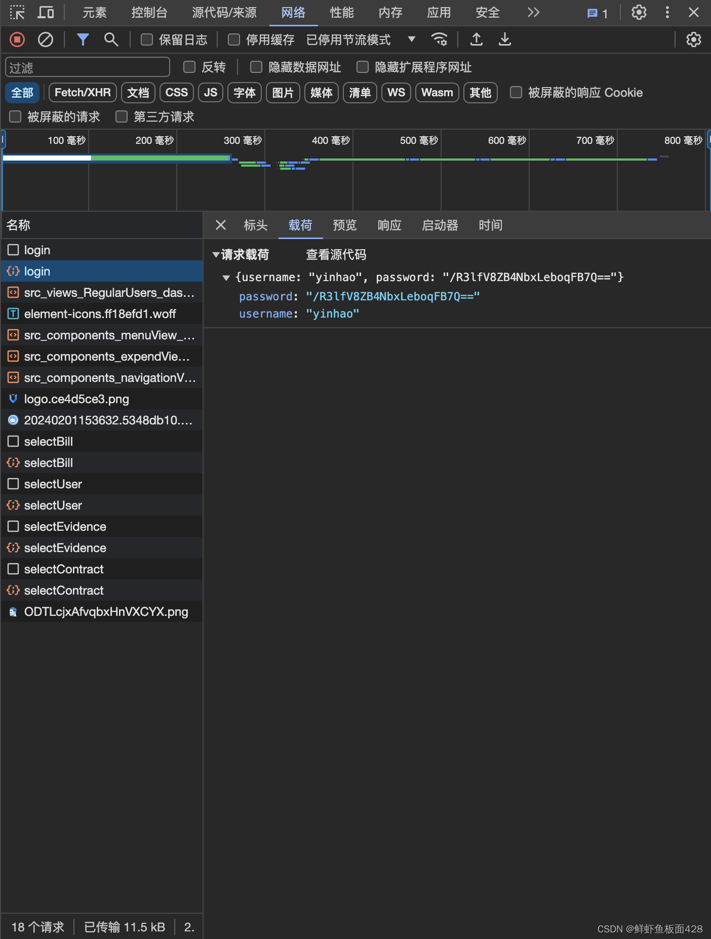Screen dimensions: 711x939
Task: Select the src_views_RegularUsers_das script request
Action: 102,293
